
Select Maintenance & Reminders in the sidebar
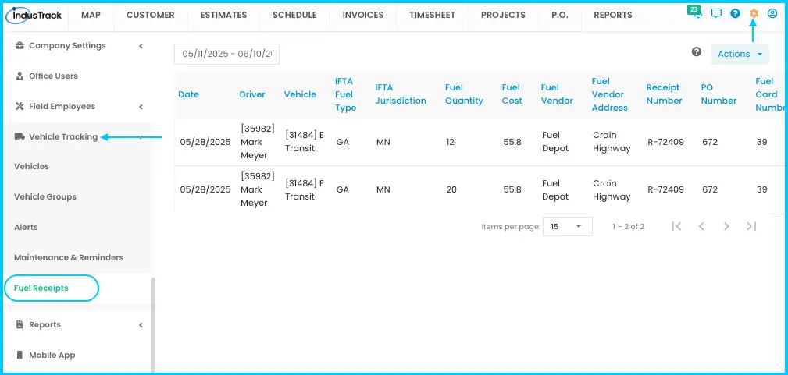pyautogui.click(x=69, y=257)
